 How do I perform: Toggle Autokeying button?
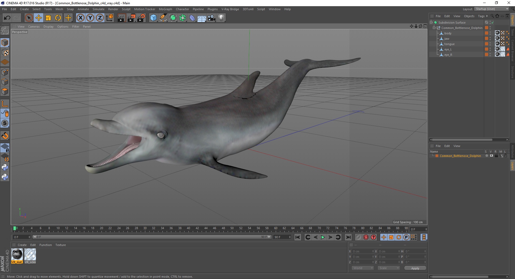pos(366,237)
